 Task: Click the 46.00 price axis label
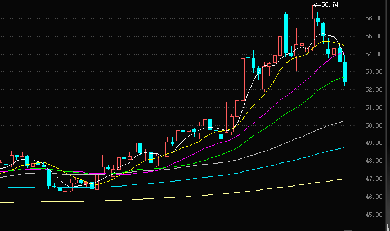click(x=374, y=197)
